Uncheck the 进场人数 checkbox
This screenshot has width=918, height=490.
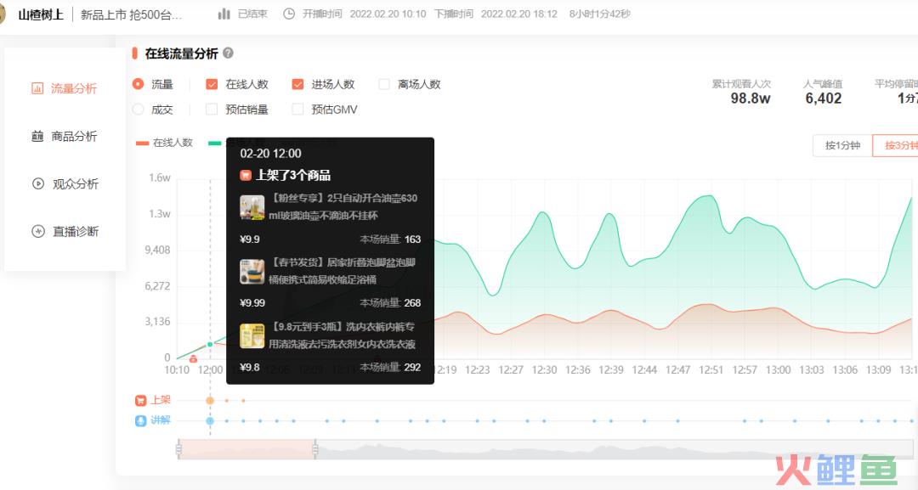click(x=297, y=84)
